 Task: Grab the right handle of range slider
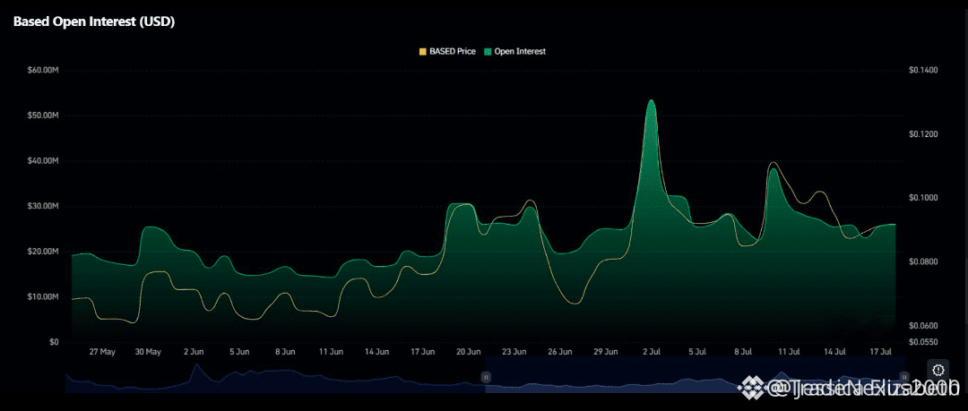point(904,376)
